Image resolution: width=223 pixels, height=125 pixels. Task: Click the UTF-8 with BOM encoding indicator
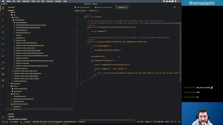(158, 122)
